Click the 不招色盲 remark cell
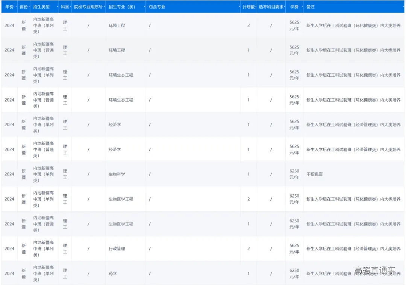Viewport: 406px width, 285px height. coord(314,174)
